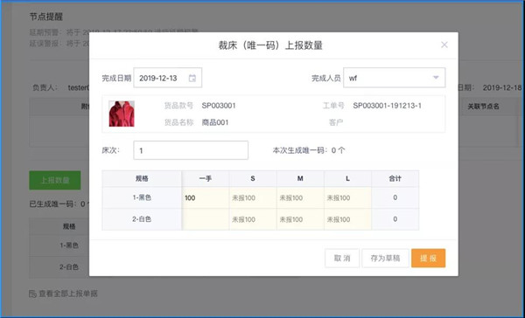
Task: Select the 货品款号 value SP003001
Action: [219, 106]
